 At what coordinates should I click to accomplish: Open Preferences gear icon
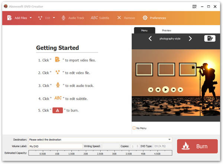145,18
